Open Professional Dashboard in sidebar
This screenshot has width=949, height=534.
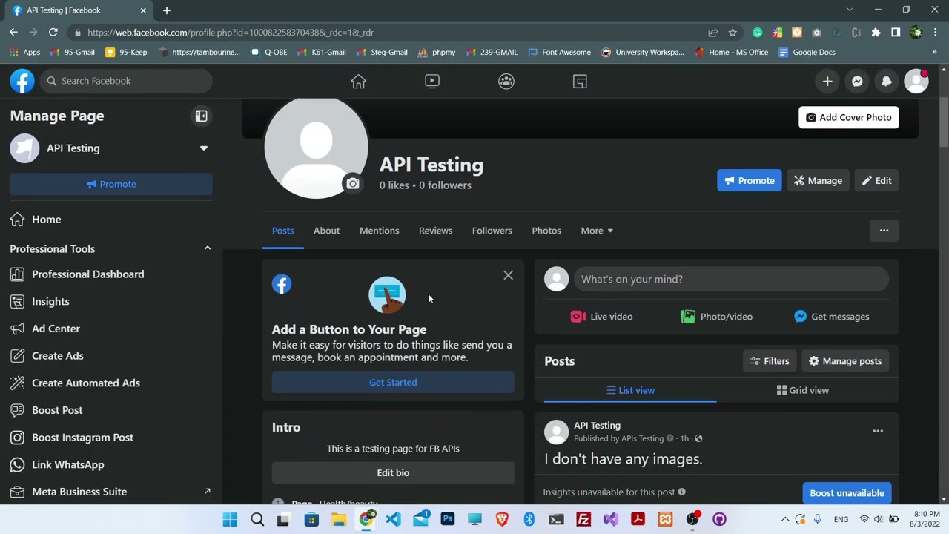[x=111, y=274]
